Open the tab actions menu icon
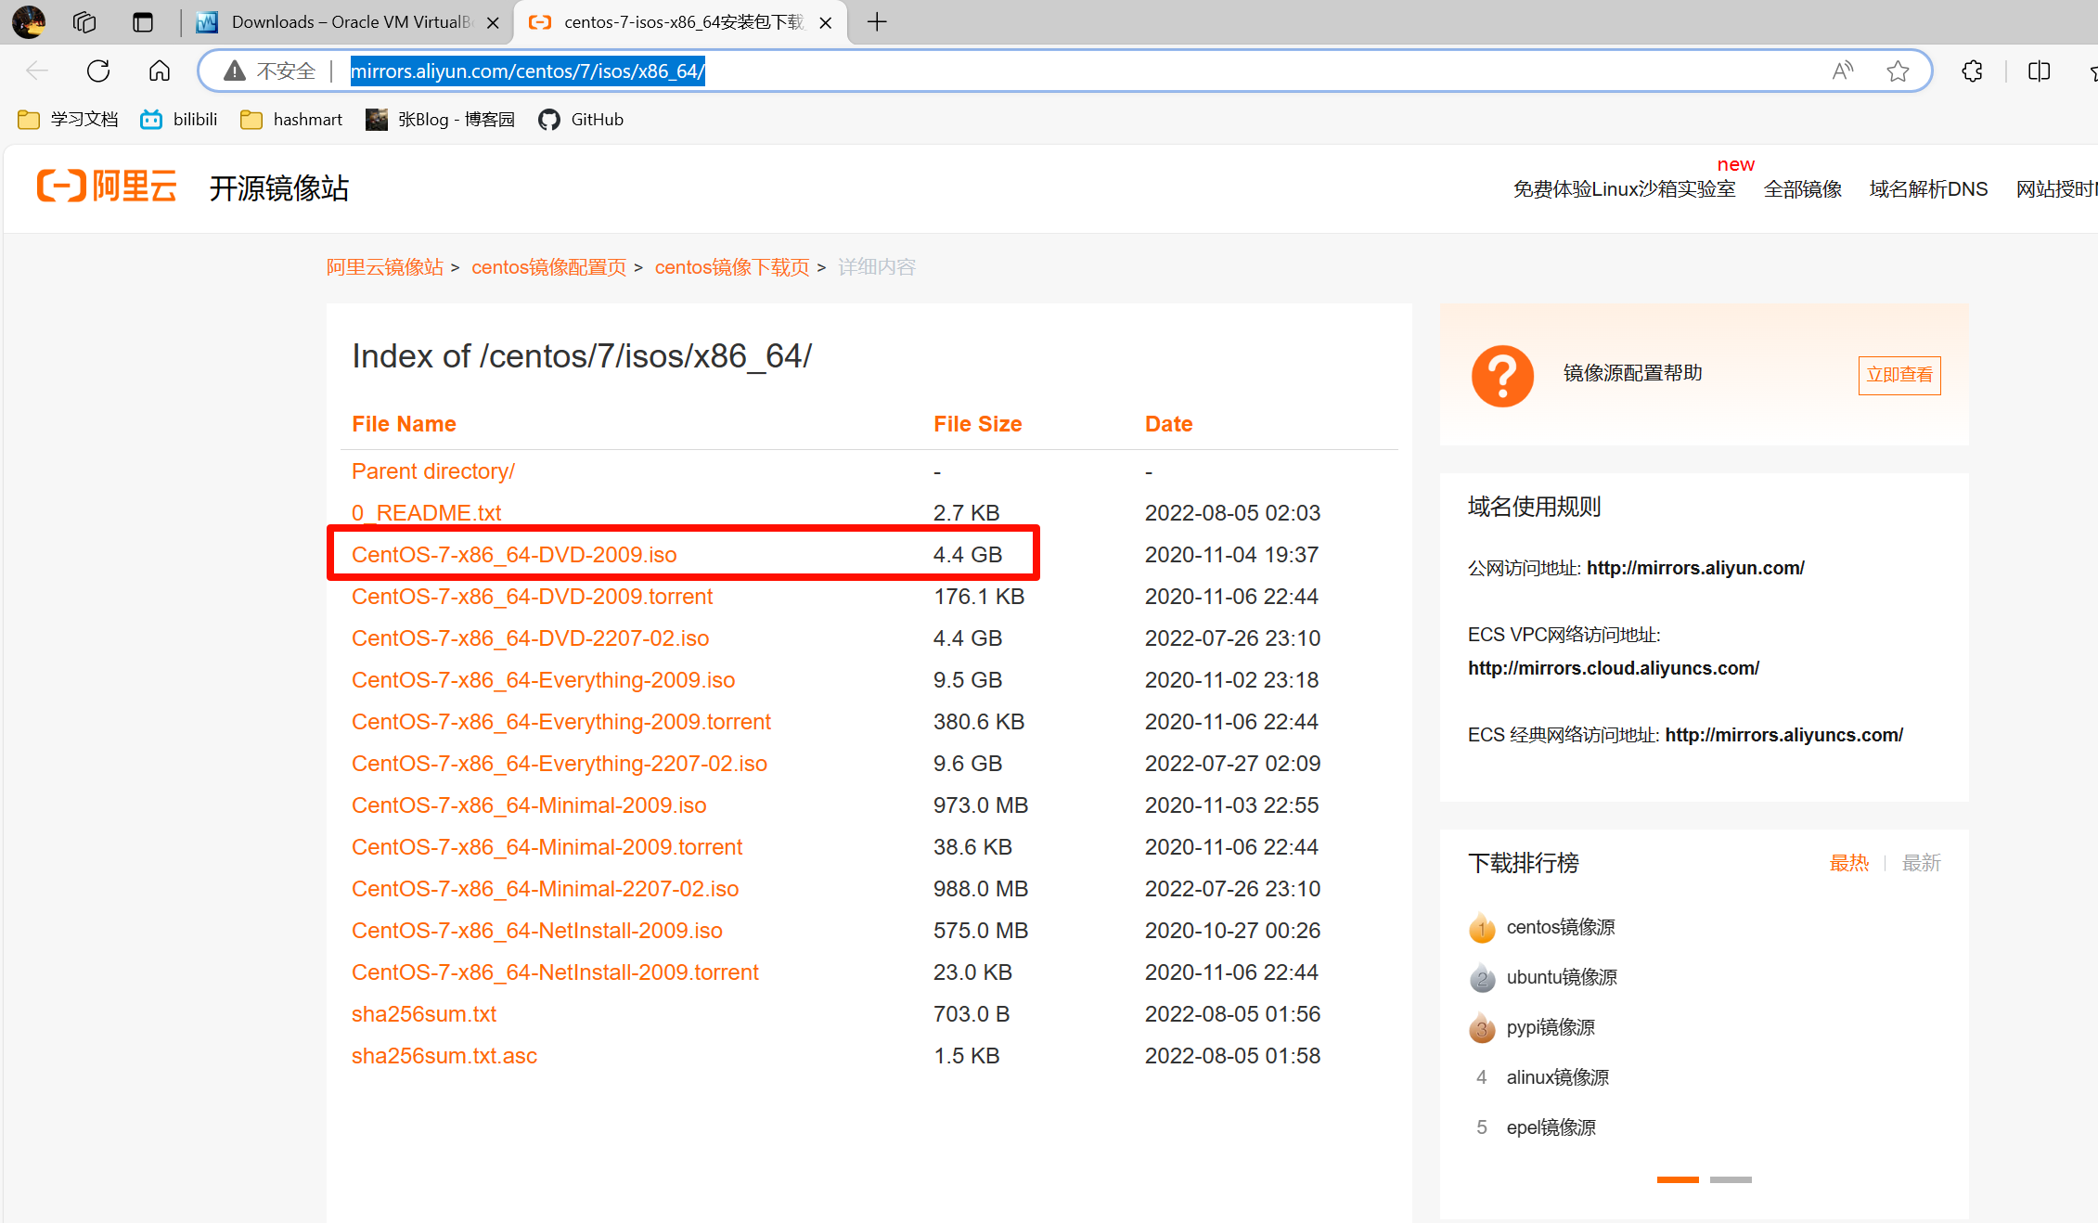The width and height of the screenshot is (2098, 1223). click(143, 22)
